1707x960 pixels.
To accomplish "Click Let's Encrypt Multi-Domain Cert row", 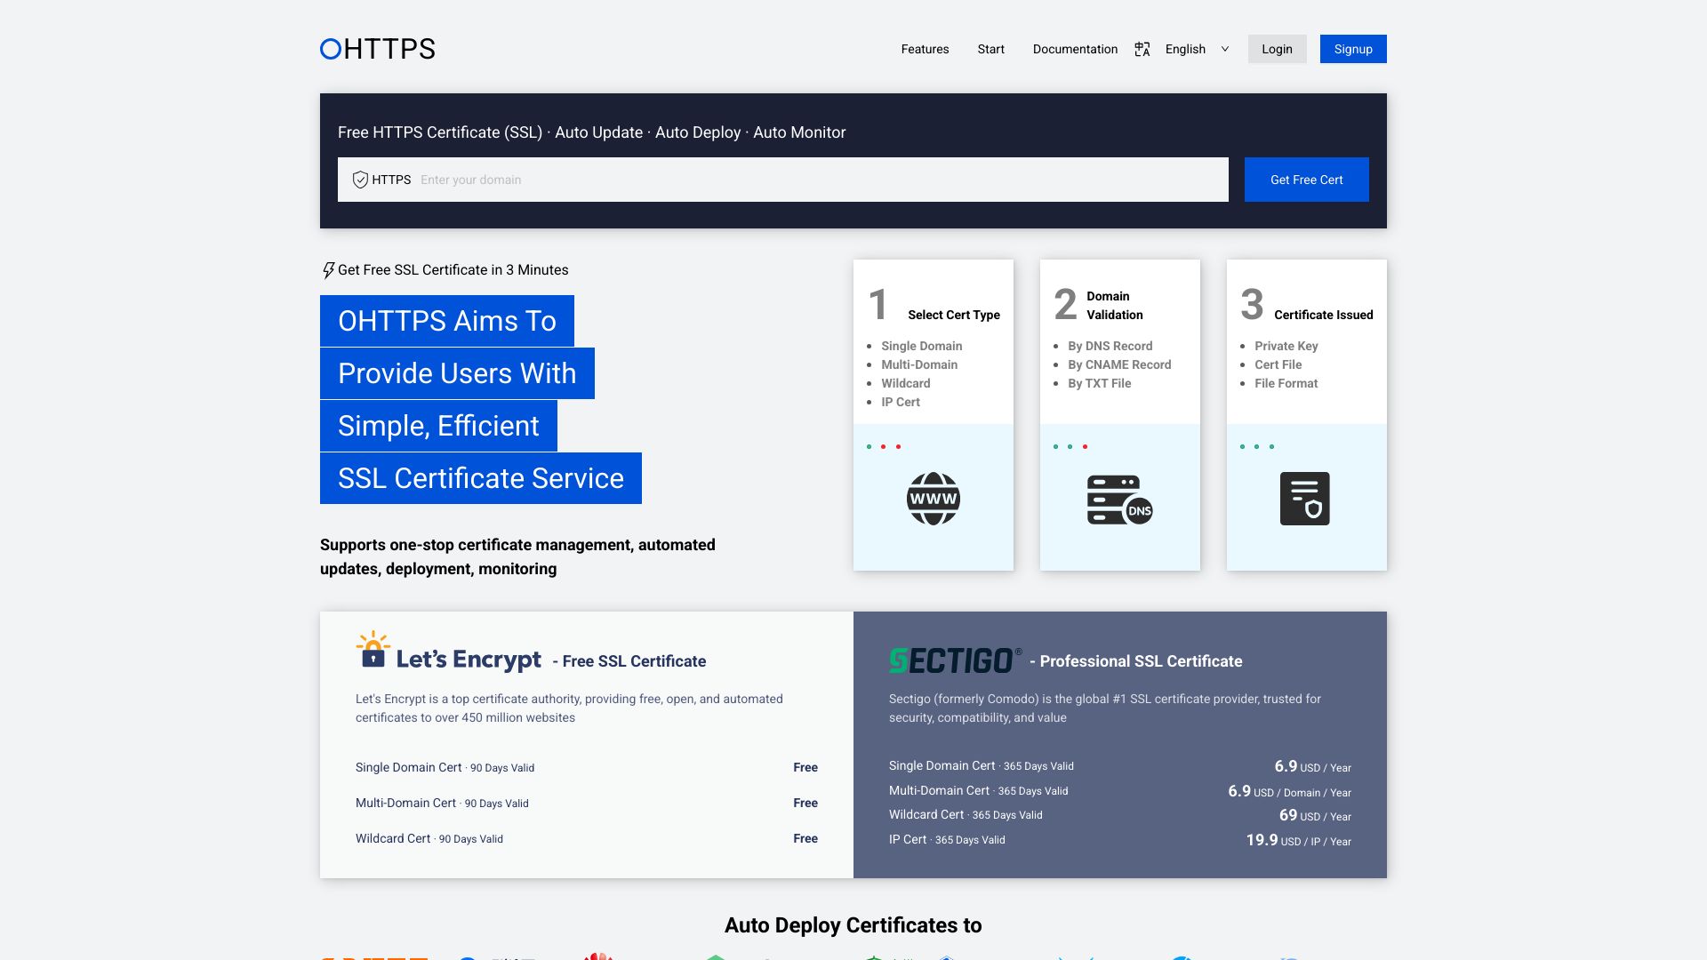I will (587, 803).
